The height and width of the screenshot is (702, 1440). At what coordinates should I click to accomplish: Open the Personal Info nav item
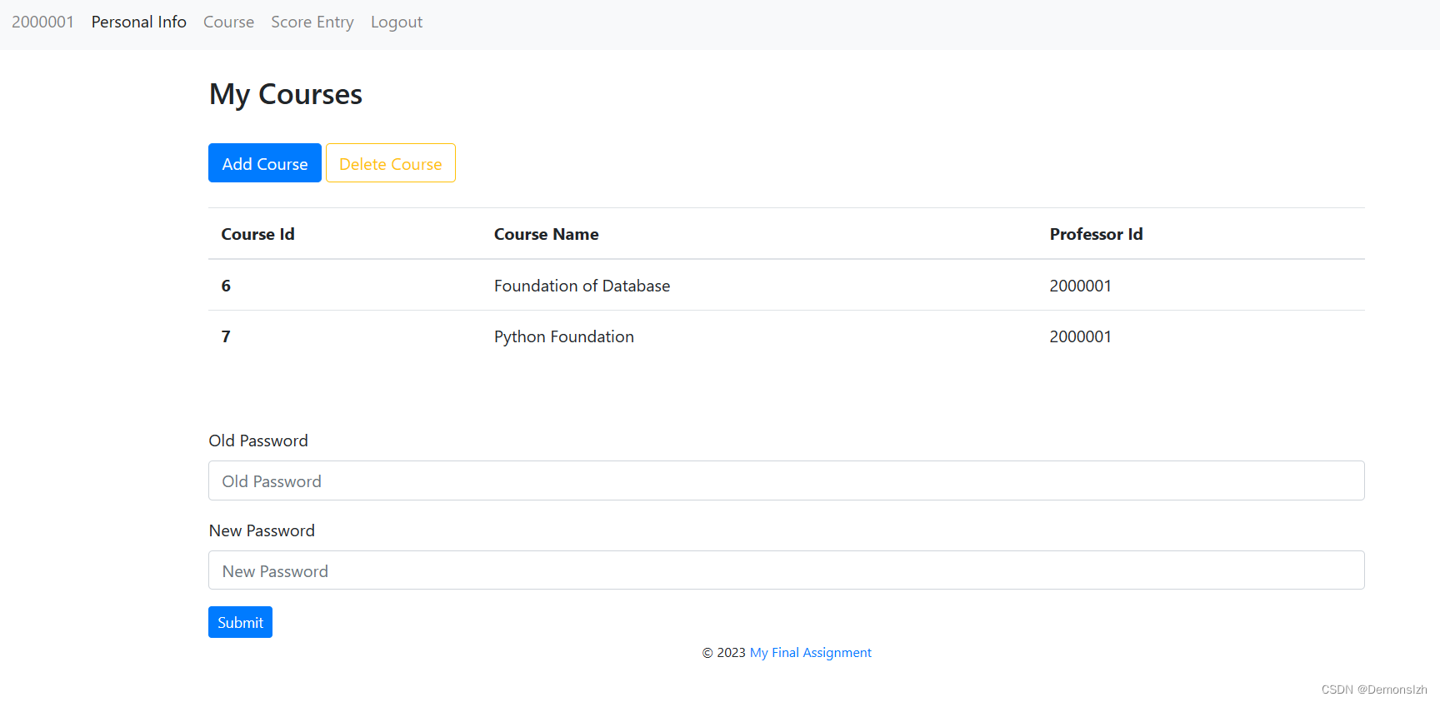[138, 22]
